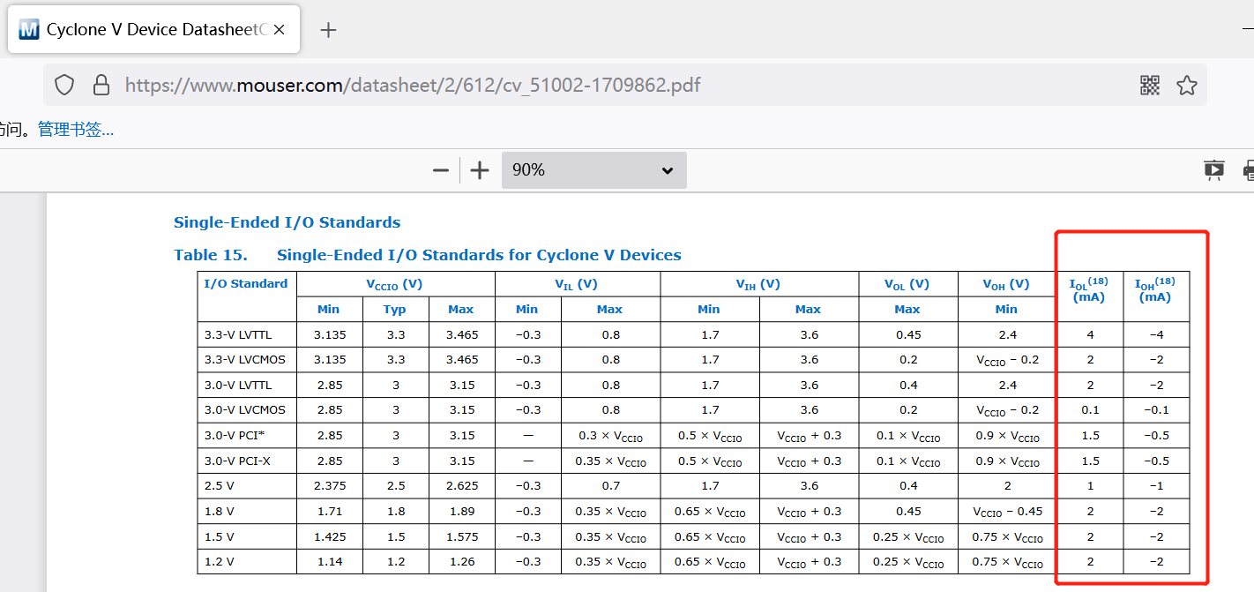Click the 1.71 VCCIO min value
1254x592 pixels.
[329, 512]
